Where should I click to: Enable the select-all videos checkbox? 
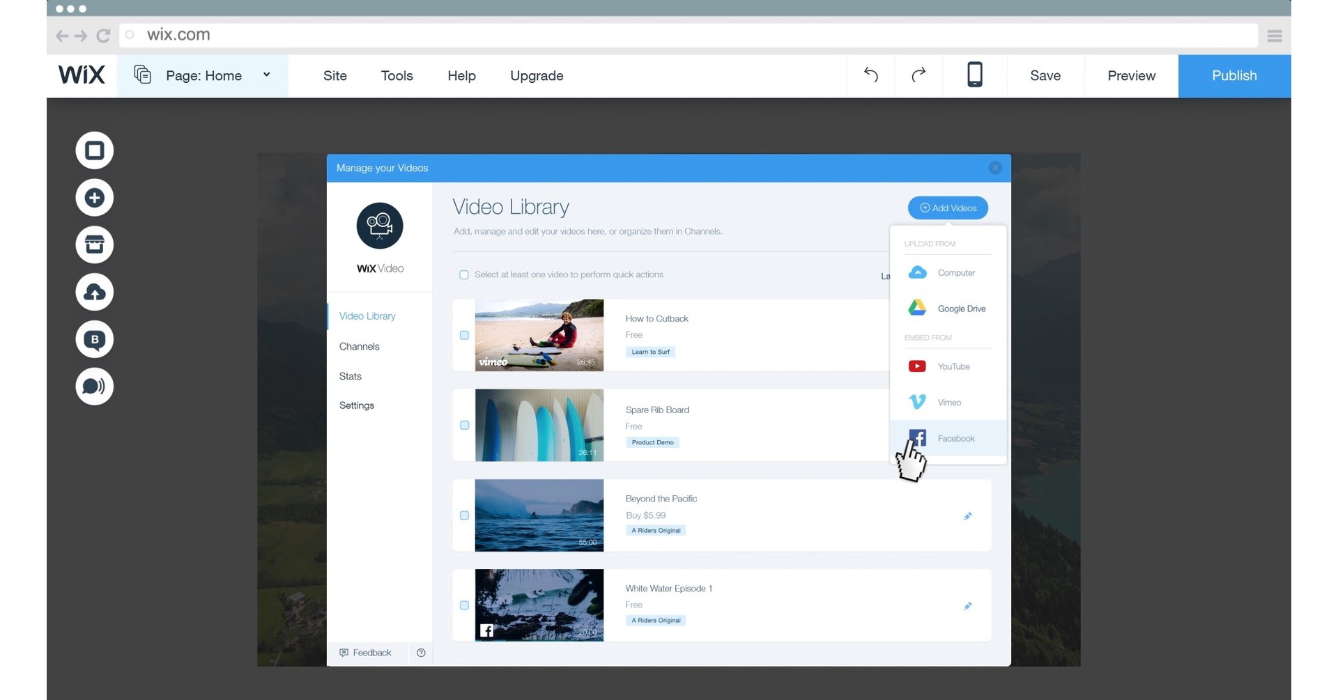pos(464,274)
